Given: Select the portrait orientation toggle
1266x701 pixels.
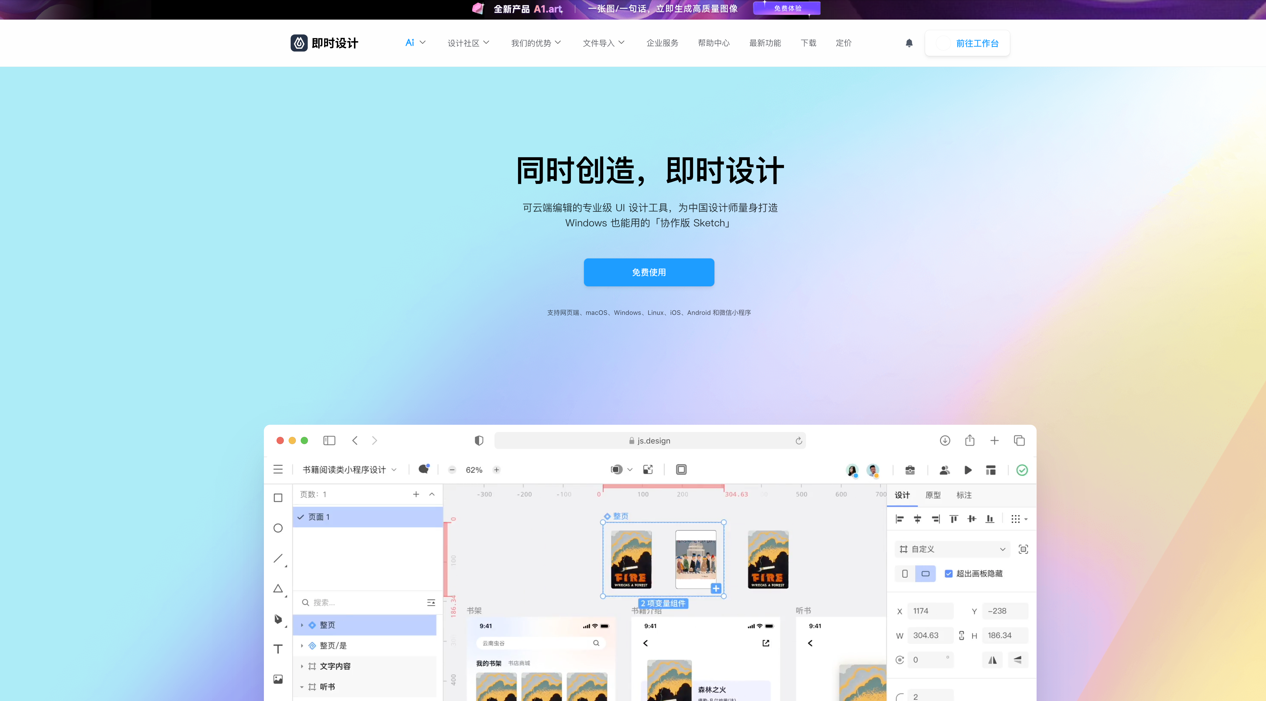Looking at the screenshot, I should click(x=905, y=574).
